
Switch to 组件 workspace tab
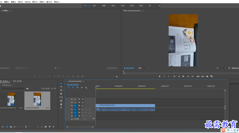click(94, 6)
